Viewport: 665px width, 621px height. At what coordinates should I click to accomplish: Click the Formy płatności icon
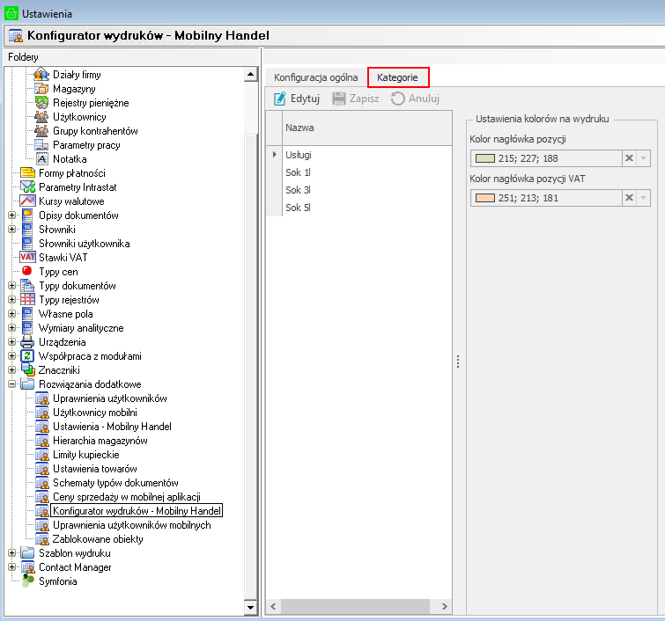pos(26,173)
